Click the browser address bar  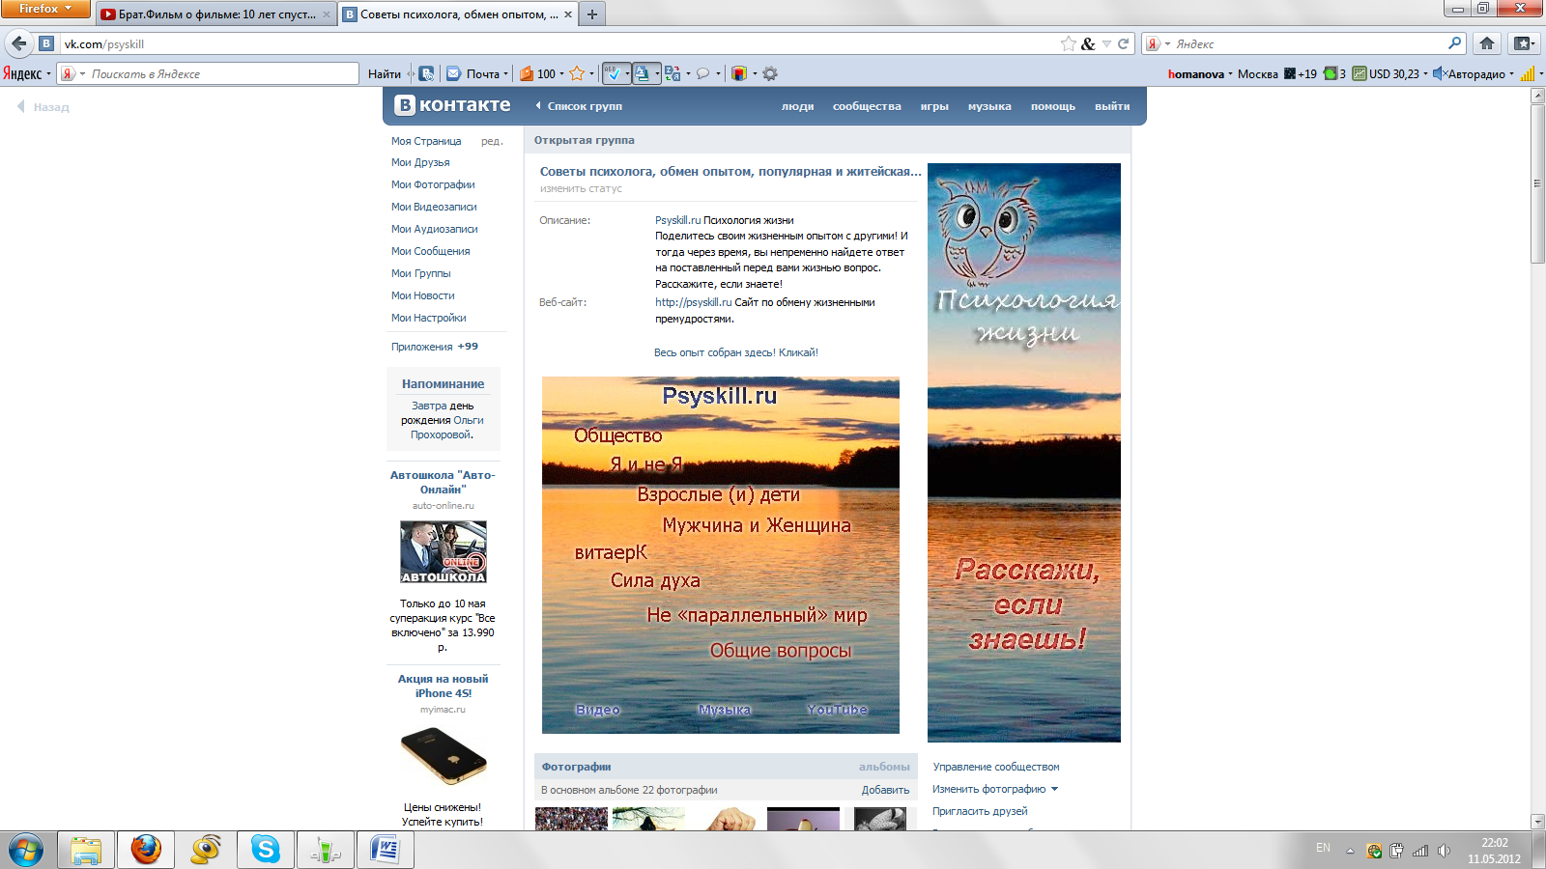[x=560, y=43]
